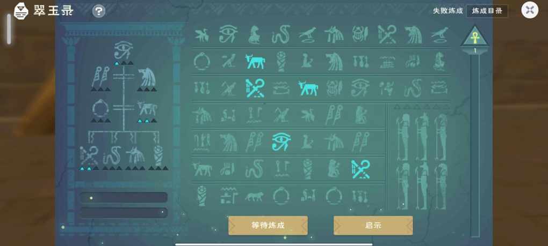Viewport: 548px width, 246px height.
Task: Click the 启示 hint button
Action: point(373,226)
